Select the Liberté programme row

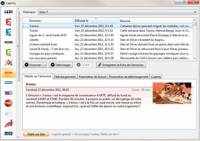click(108, 40)
